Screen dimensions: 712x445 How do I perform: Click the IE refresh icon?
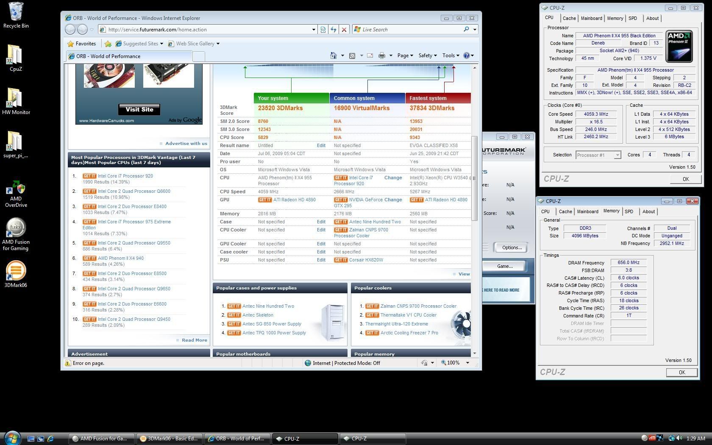click(334, 29)
